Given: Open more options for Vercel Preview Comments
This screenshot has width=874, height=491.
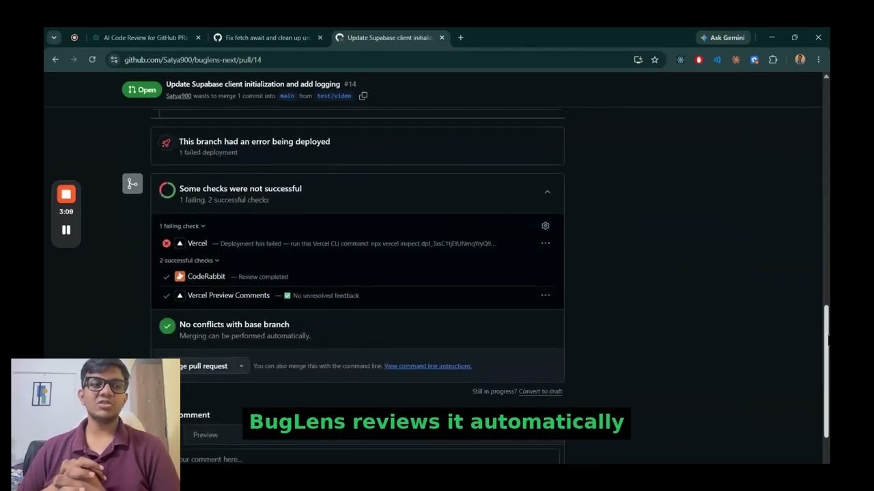Looking at the screenshot, I should pyautogui.click(x=545, y=295).
